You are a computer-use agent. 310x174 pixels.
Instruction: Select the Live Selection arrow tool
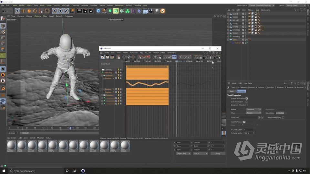point(17,11)
